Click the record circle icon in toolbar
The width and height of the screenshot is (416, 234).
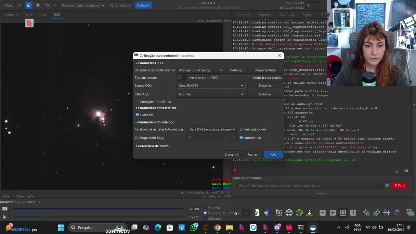(x=38, y=5)
